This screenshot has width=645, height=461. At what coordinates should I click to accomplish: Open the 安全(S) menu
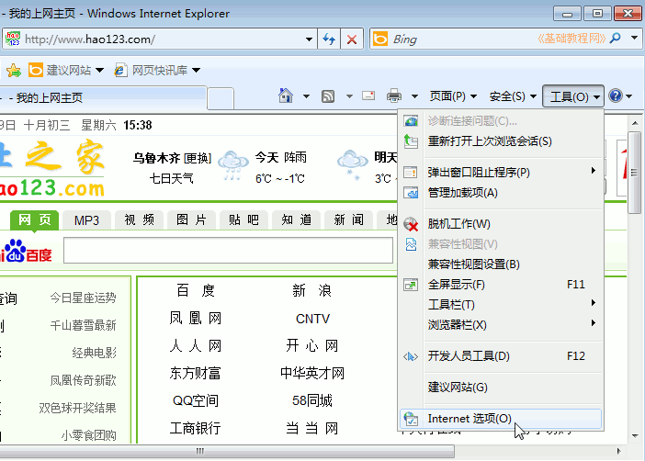pos(513,96)
